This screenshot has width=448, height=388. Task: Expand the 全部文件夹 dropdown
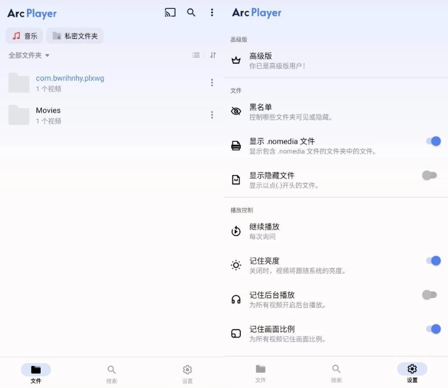pyautogui.click(x=29, y=55)
